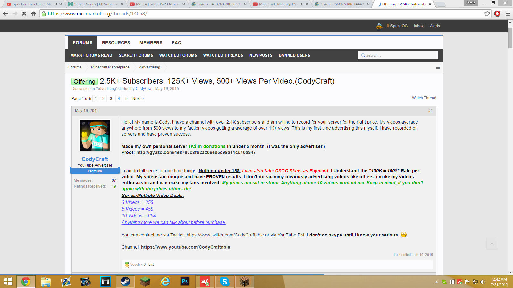This screenshot has height=288, width=513.
Task: Launch Steam from the taskbar
Action: coord(125,282)
